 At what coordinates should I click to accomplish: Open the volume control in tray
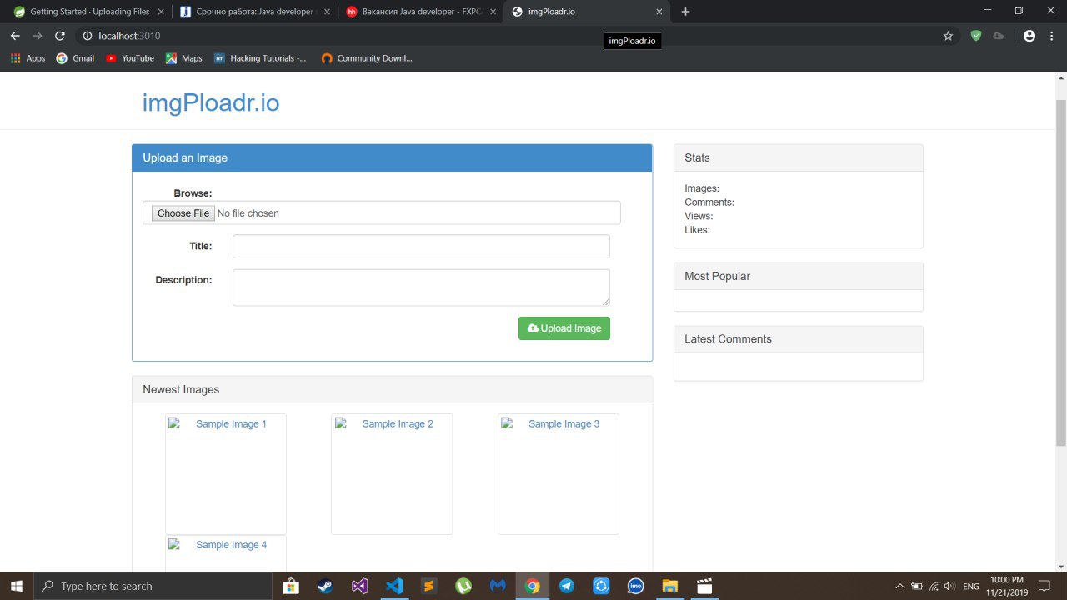[949, 586]
